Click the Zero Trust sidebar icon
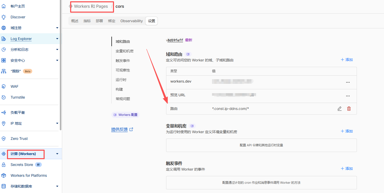 [x=4, y=139]
